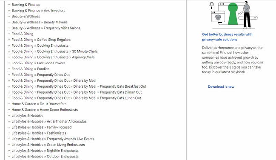Click 'Home & Garden » Home Decor Enthusiasts'
The height and width of the screenshot is (160, 276).
(45, 110)
